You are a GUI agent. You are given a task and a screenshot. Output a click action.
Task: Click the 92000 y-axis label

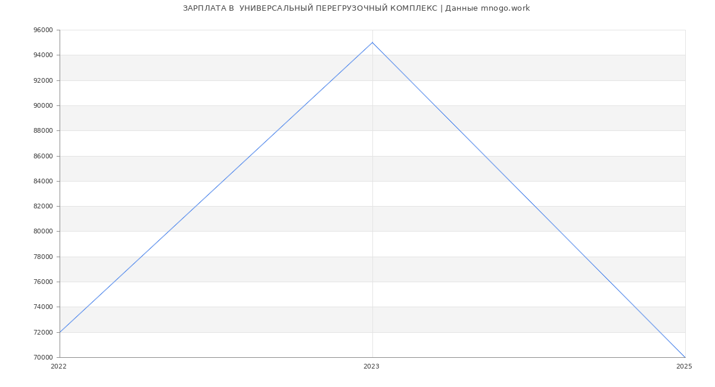[43, 80]
